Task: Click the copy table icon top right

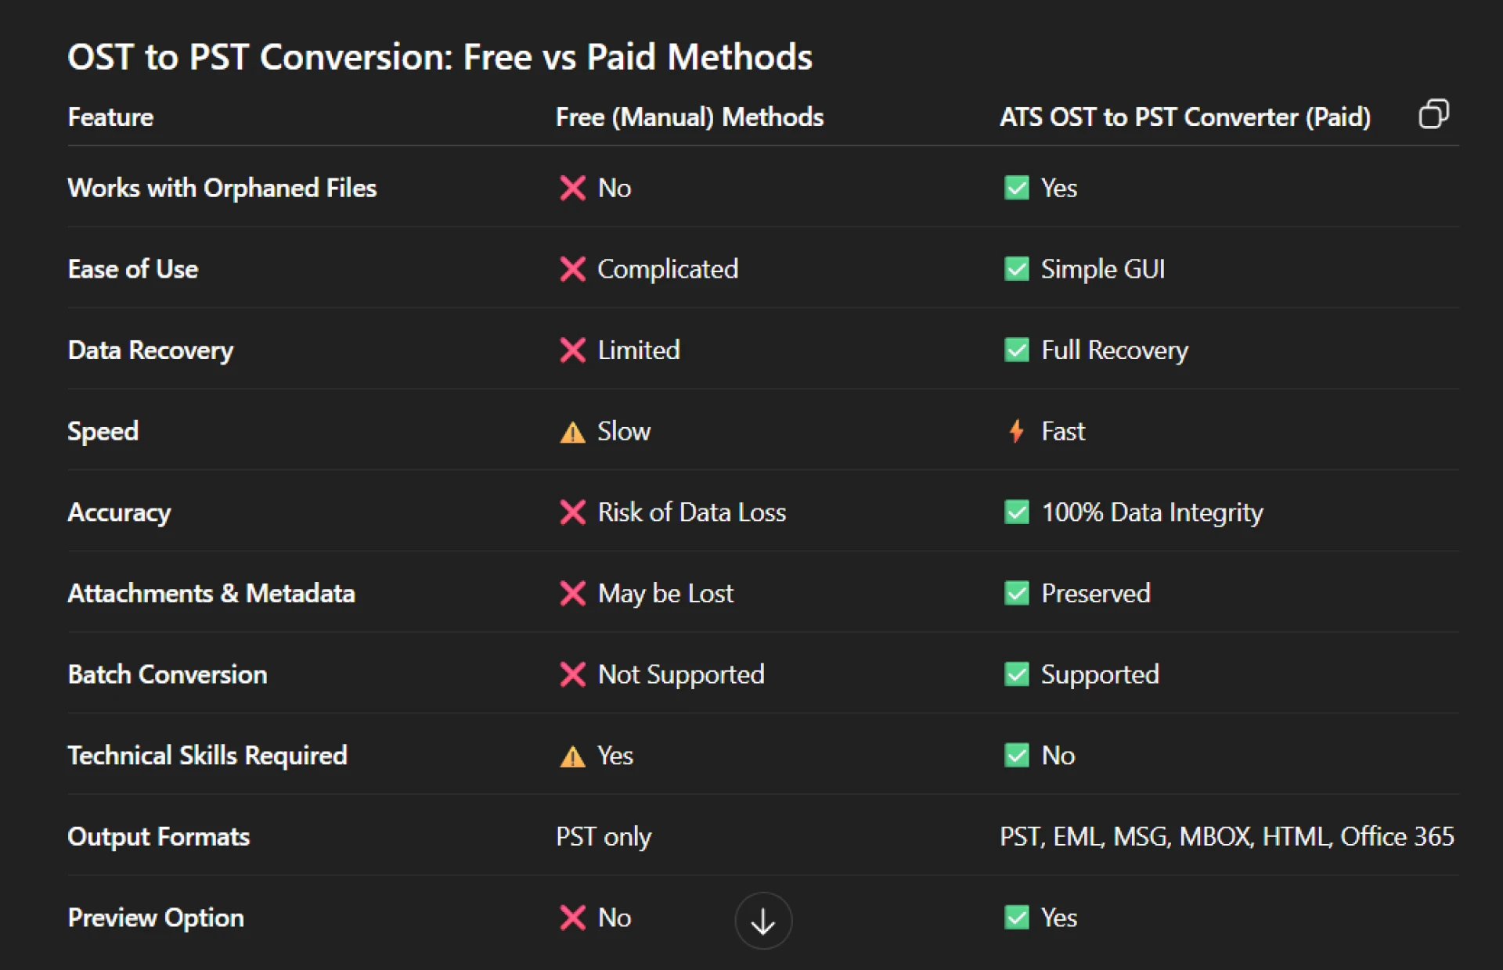Action: (1436, 115)
